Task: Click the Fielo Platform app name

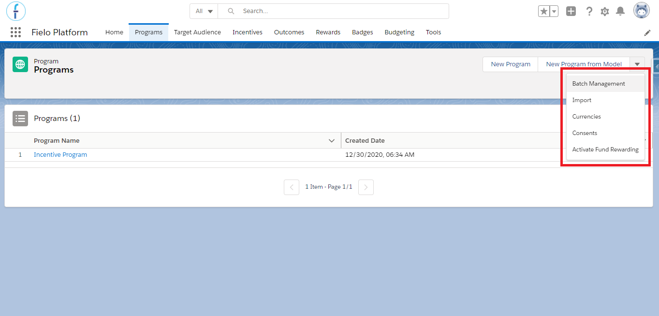Action: 59,32
